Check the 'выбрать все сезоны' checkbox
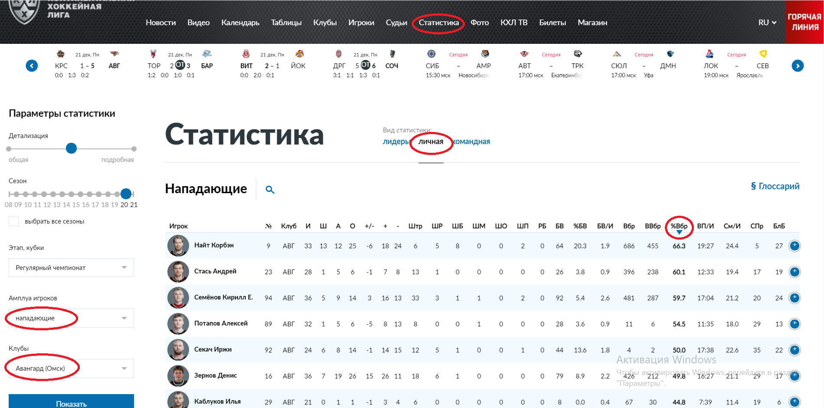This screenshot has width=824, height=408. pyautogui.click(x=14, y=221)
